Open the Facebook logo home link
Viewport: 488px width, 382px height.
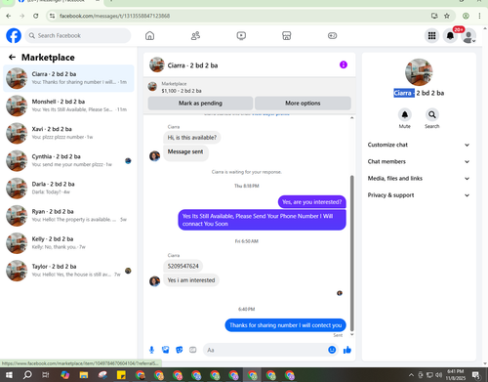tap(14, 35)
